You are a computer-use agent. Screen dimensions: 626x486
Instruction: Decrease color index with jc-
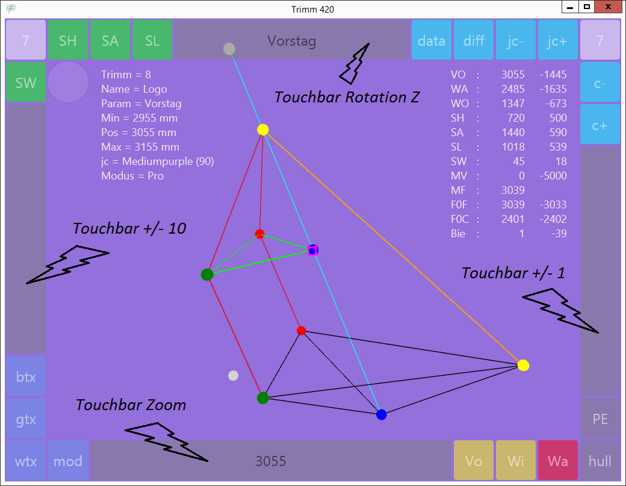tap(516, 40)
